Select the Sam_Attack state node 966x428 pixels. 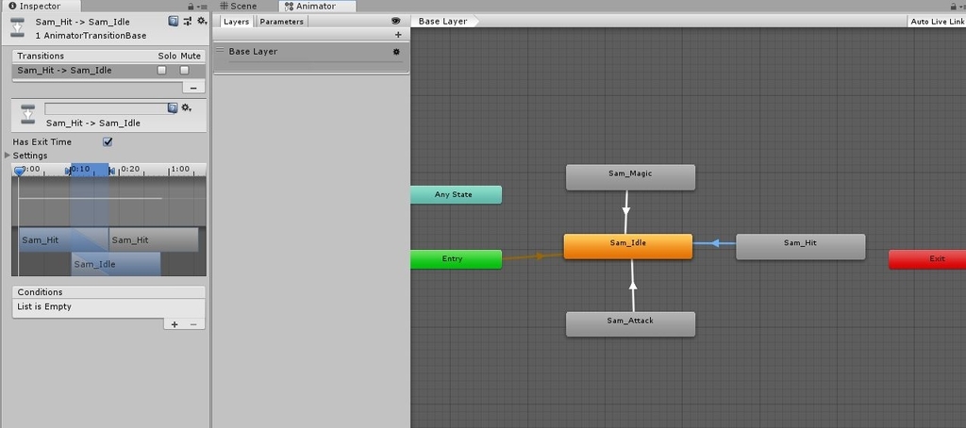630,324
